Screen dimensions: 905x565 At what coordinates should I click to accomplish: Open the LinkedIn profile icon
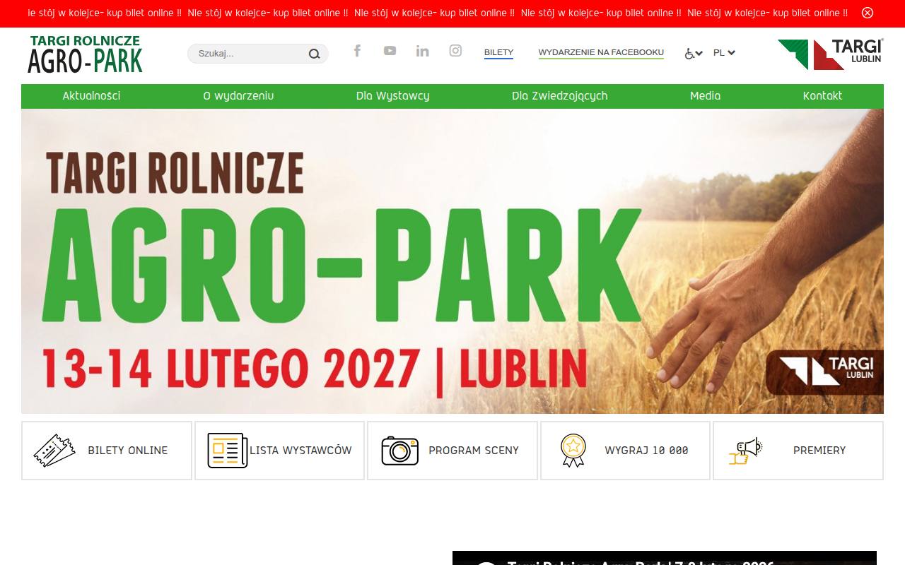click(422, 50)
